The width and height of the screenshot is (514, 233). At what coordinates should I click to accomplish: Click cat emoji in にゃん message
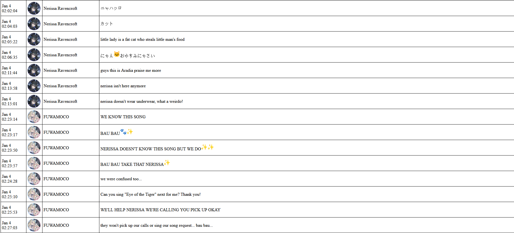pyautogui.click(x=117, y=54)
